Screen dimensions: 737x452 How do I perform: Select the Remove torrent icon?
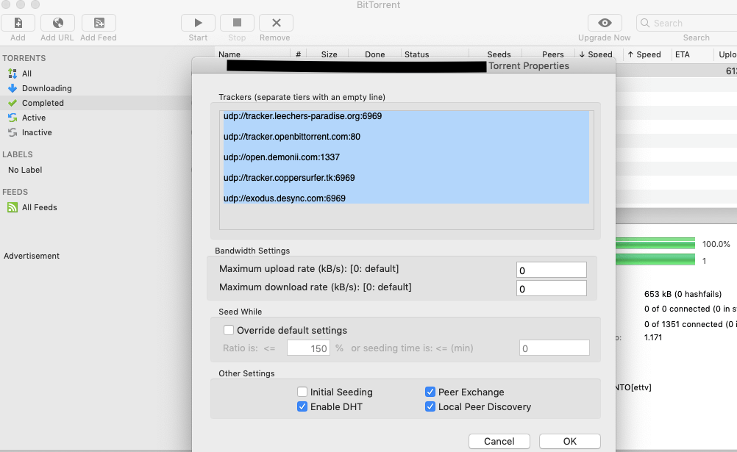click(x=275, y=22)
